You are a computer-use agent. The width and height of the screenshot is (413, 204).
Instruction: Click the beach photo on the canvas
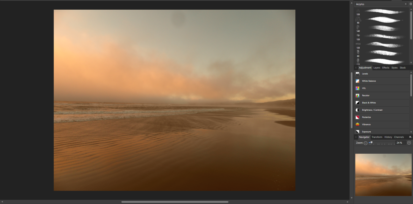pos(175,100)
